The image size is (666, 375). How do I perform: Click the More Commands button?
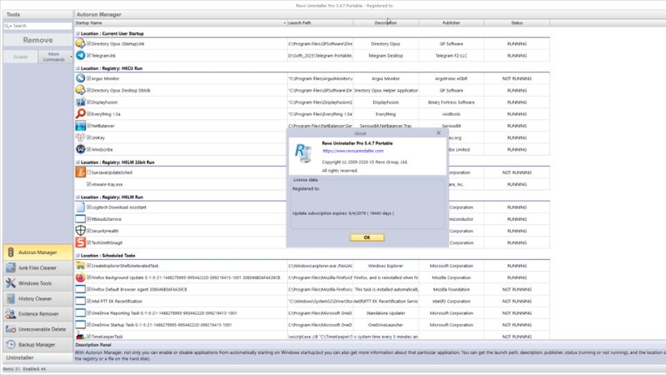click(53, 57)
